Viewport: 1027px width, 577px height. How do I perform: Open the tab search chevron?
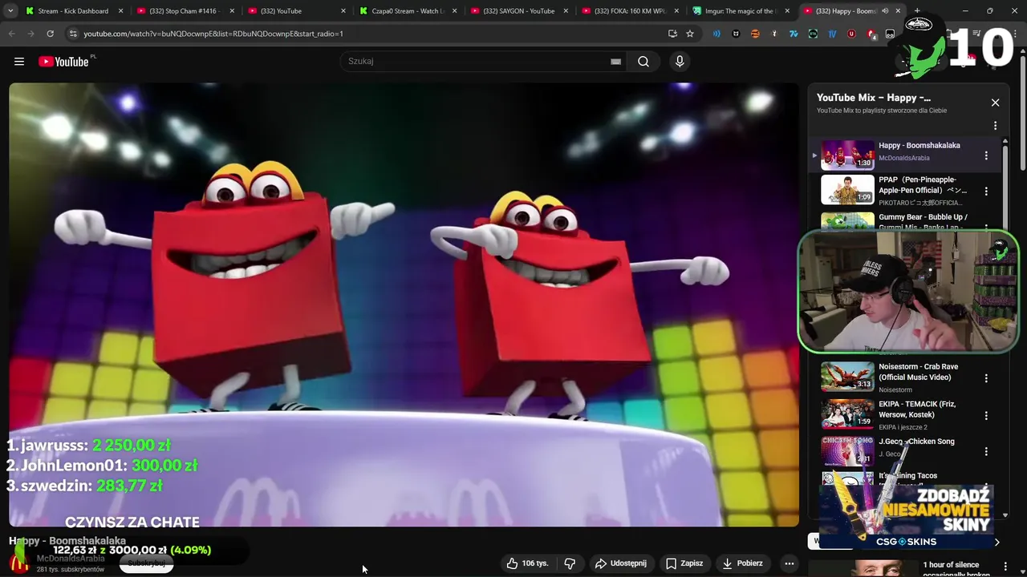(10, 11)
